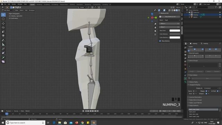Open the Tool properties tab
222x125 pixels.
pos(185,48)
